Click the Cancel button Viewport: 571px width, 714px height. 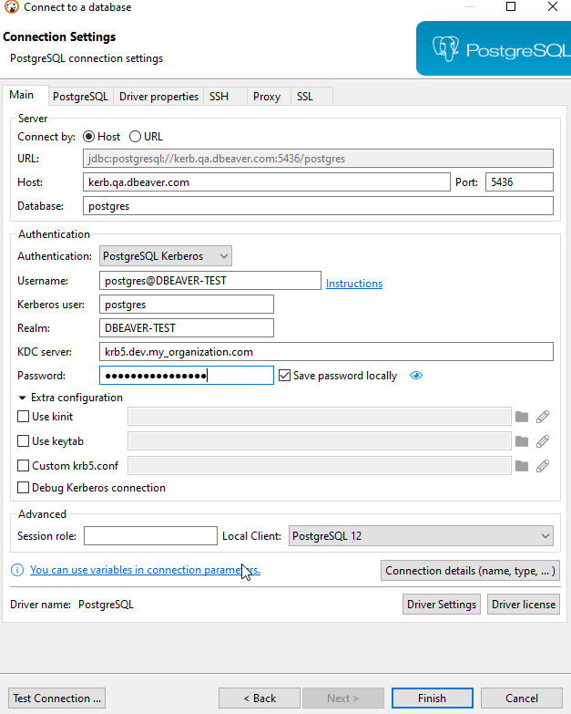[x=522, y=698]
